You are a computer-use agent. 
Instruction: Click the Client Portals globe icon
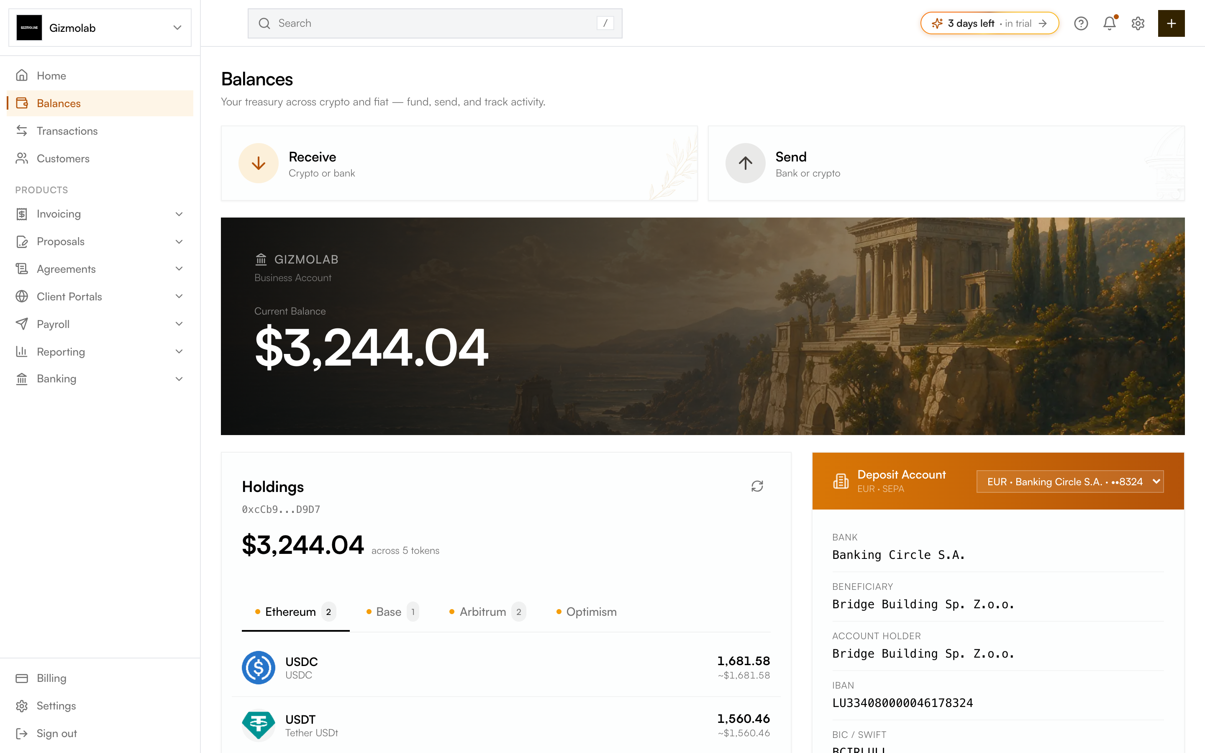[22, 296]
